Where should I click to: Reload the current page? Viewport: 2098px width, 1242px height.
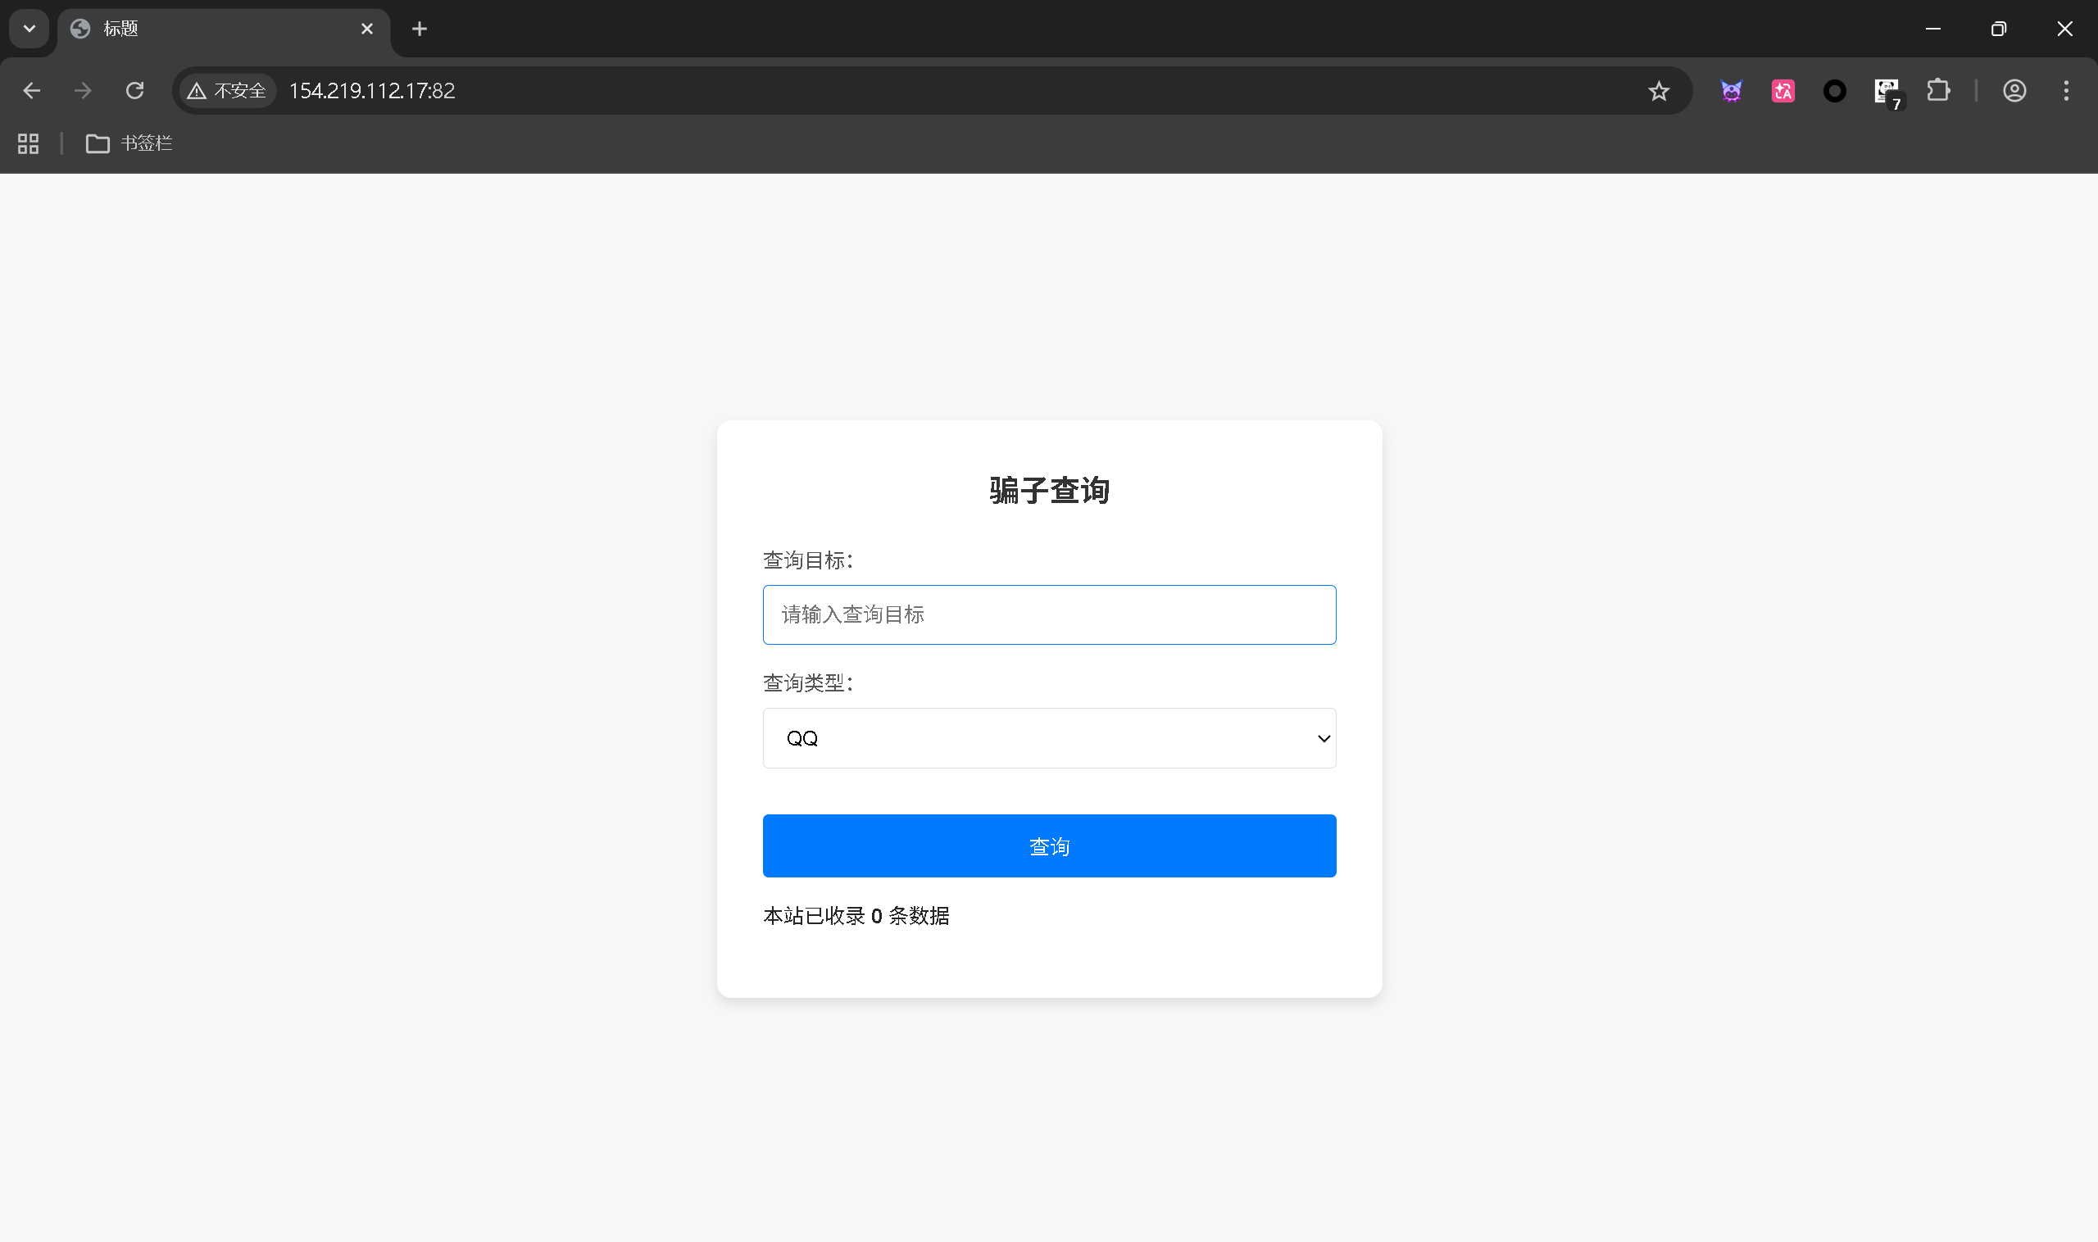point(134,90)
